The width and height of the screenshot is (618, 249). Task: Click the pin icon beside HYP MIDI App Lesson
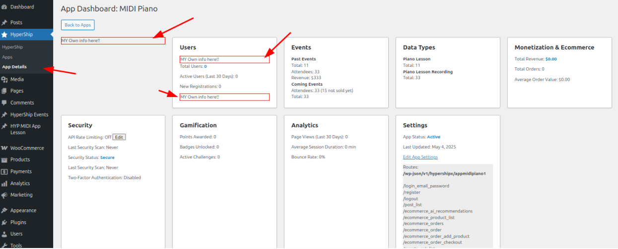click(4, 126)
